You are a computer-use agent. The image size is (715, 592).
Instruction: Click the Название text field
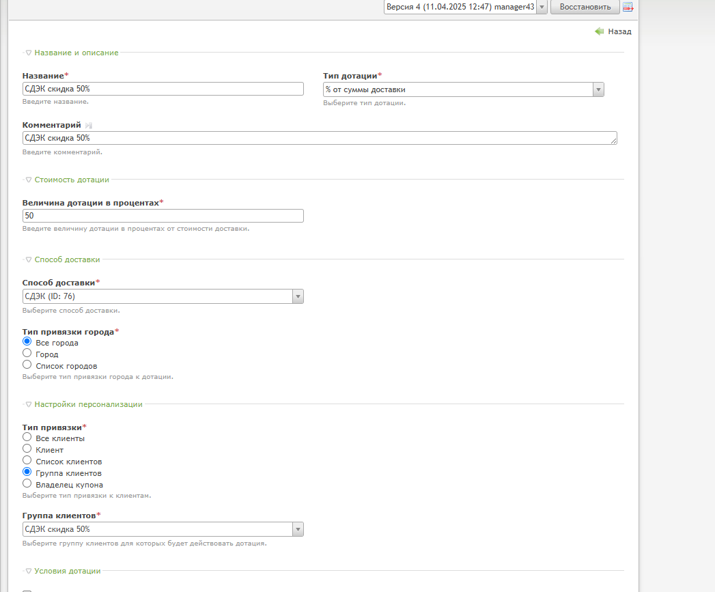click(163, 89)
